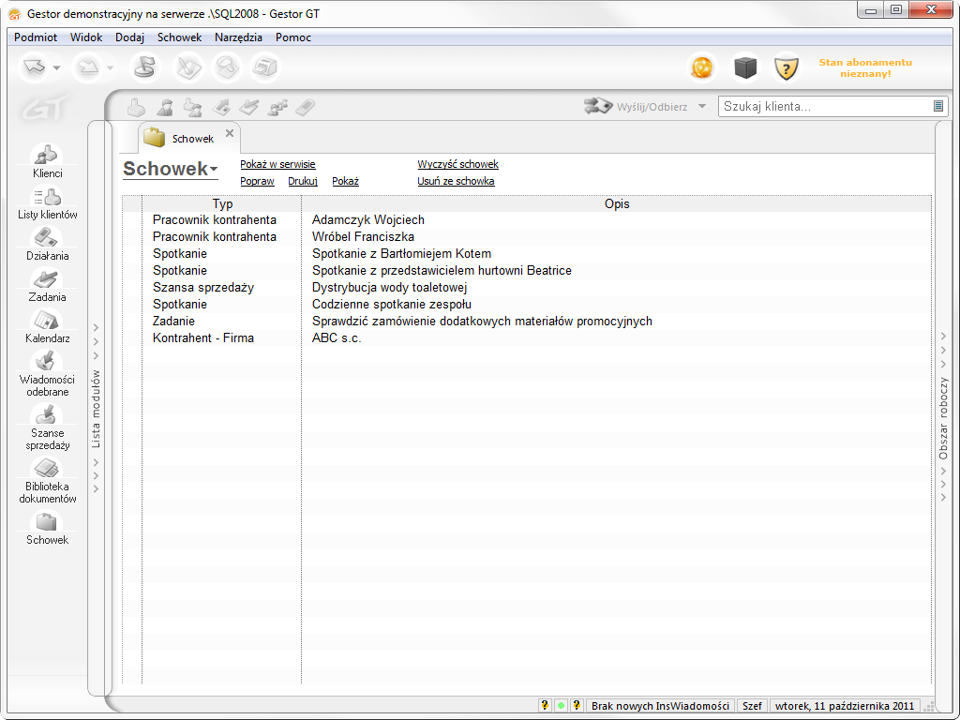The width and height of the screenshot is (960, 720).
Task: Open the Działania module icon
Action: tap(47, 243)
